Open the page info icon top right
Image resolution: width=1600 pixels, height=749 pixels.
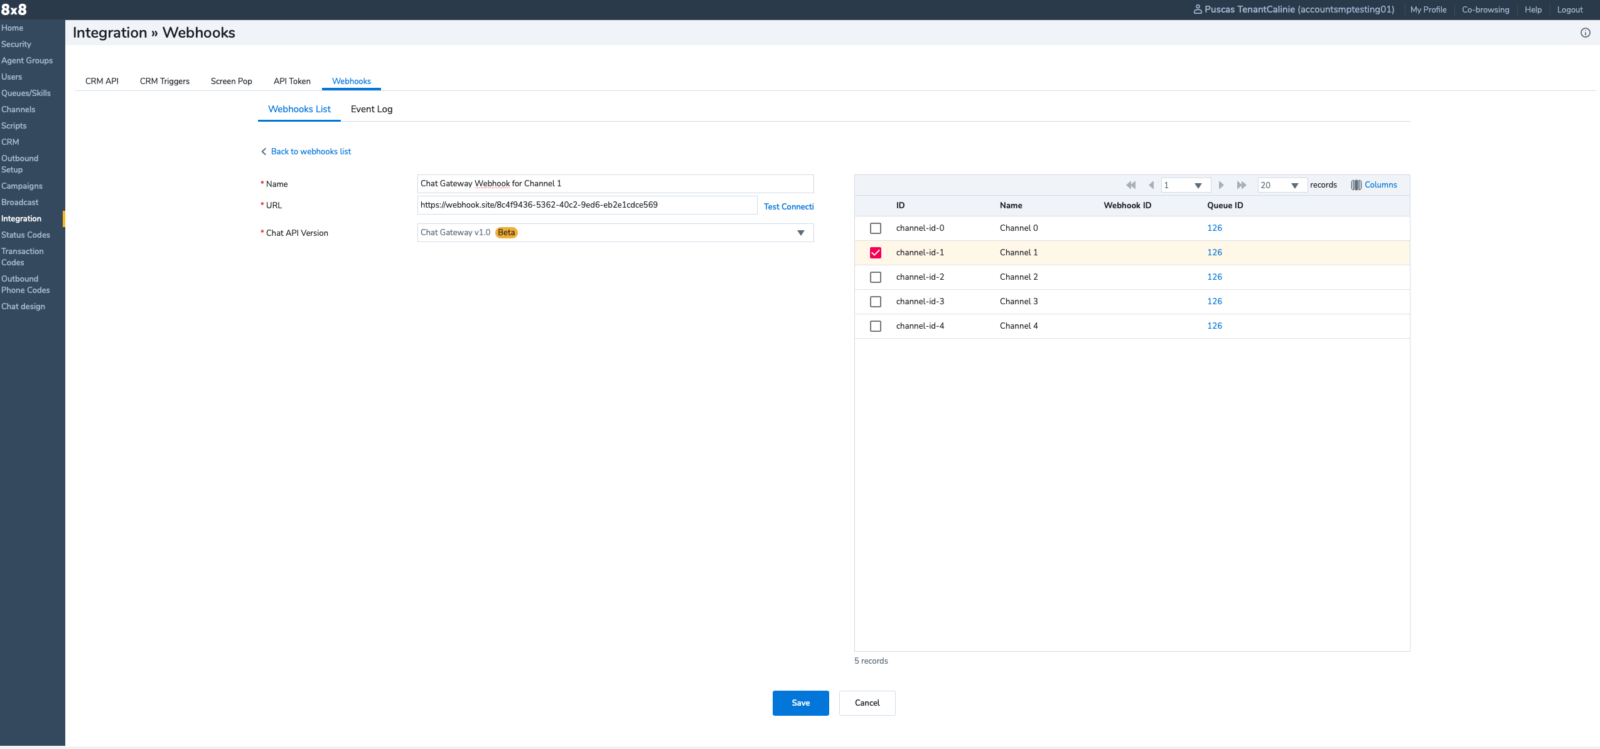(1586, 32)
